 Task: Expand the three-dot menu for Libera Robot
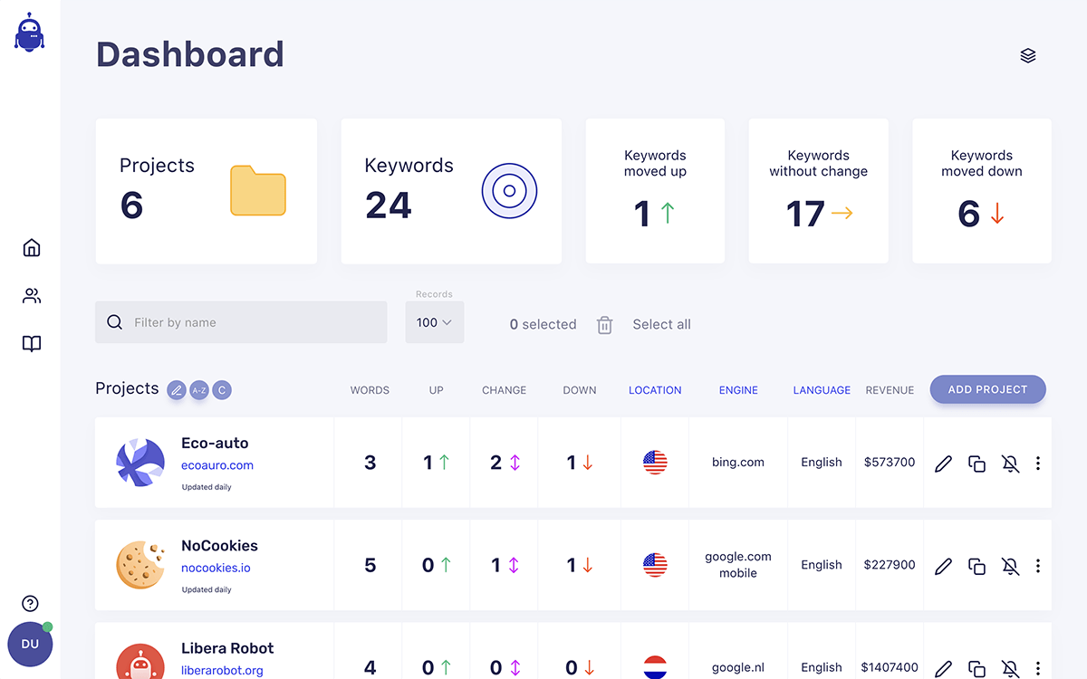(1038, 668)
